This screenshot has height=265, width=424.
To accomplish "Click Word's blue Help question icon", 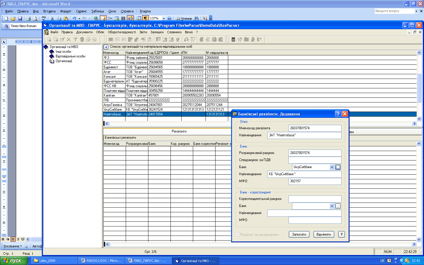I will click(x=169, y=18).
